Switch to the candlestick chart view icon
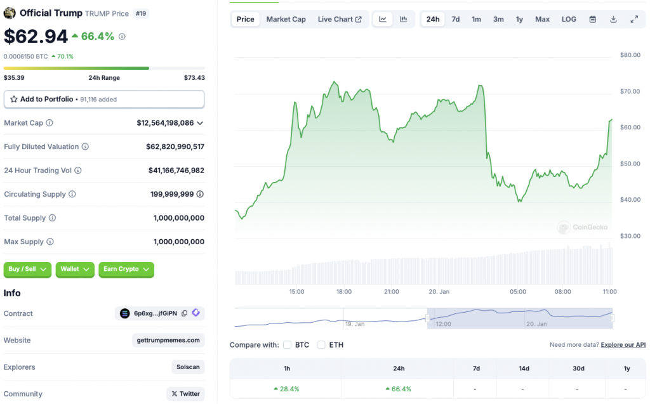Viewport: 650px width, 404px height. 403,19
